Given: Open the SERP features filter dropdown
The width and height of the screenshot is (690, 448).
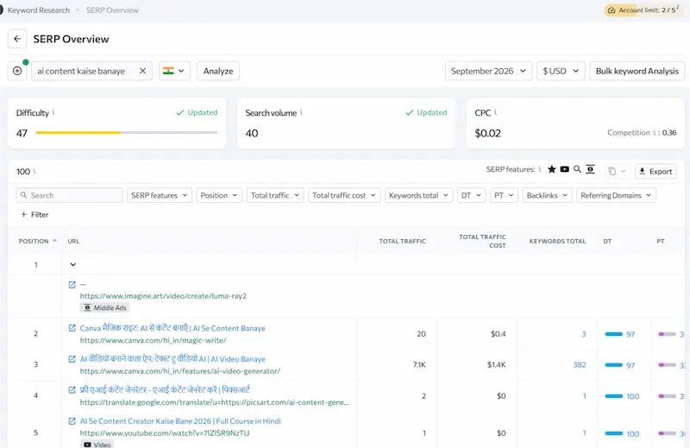Looking at the screenshot, I should [160, 195].
